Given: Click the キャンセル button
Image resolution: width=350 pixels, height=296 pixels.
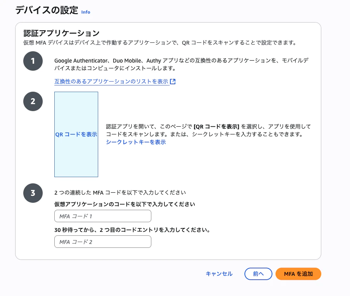Looking at the screenshot, I should (x=219, y=273).
